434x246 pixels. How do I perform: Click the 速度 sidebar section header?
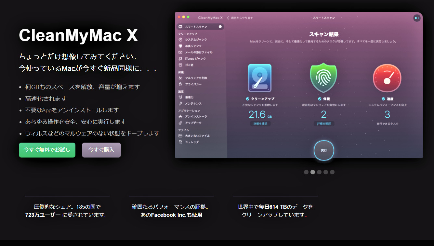181,92
